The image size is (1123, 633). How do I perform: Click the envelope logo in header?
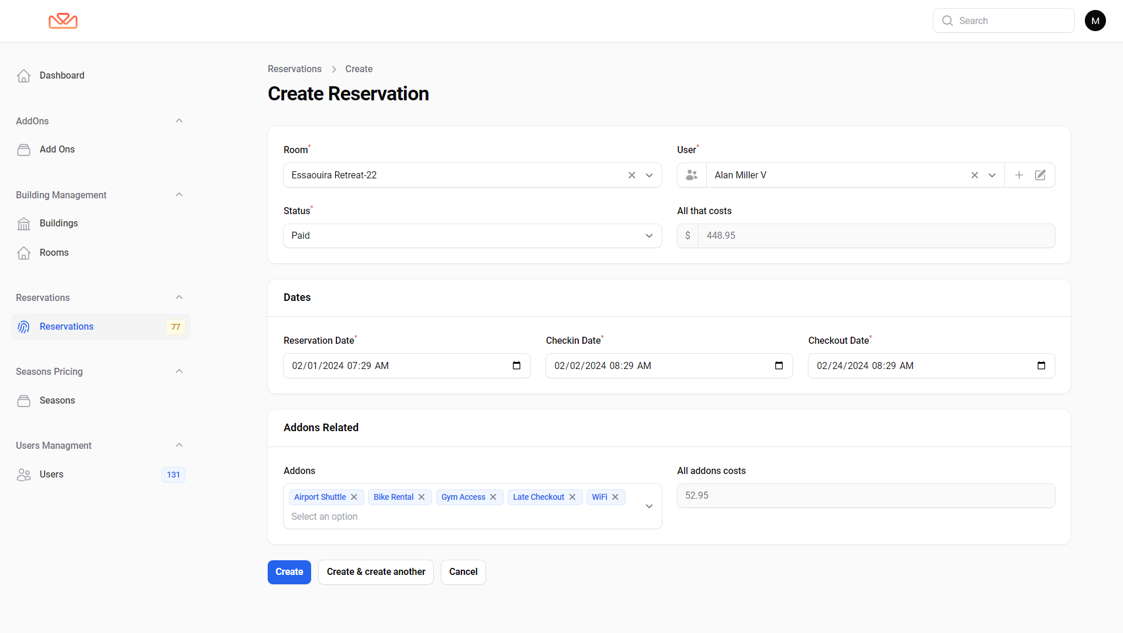[x=63, y=21]
